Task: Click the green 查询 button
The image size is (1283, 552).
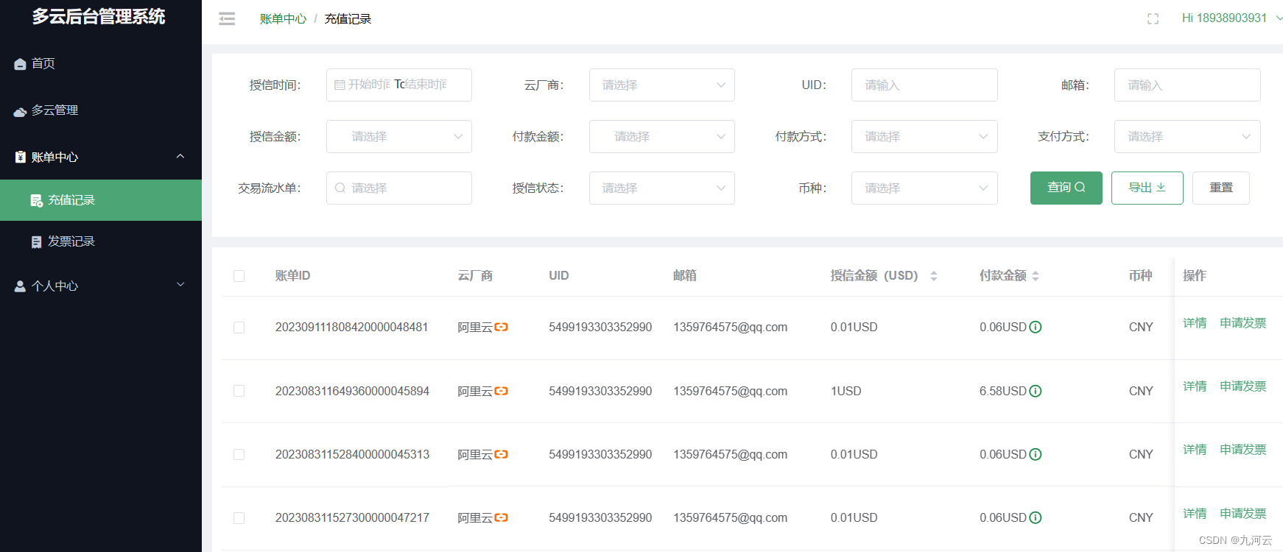Action: tap(1066, 188)
